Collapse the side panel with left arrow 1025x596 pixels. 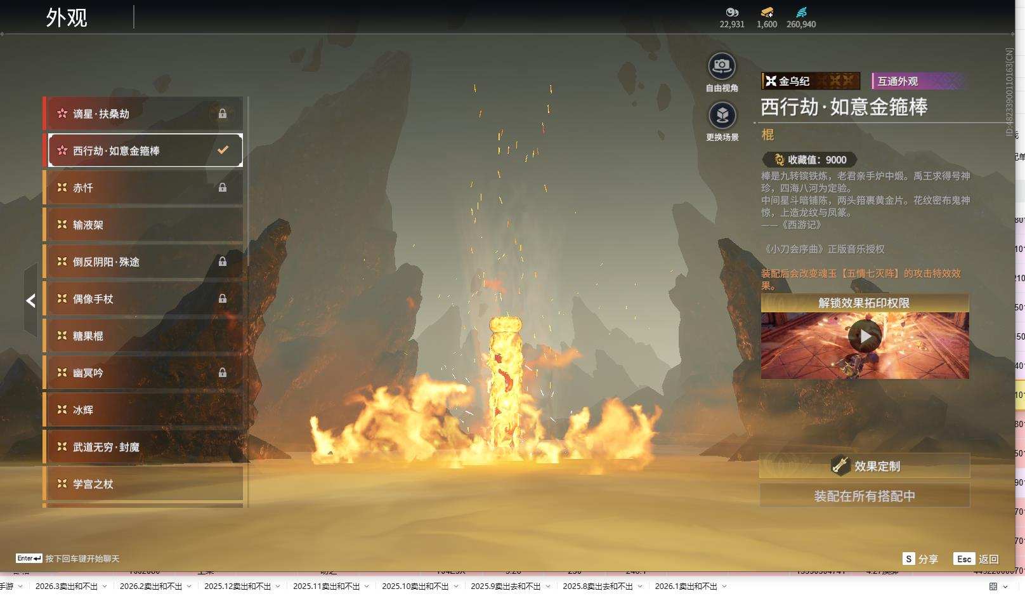[x=30, y=301]
